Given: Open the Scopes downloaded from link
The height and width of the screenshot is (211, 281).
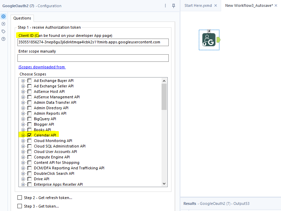Looking at the screenshot, I should [42, 67].
